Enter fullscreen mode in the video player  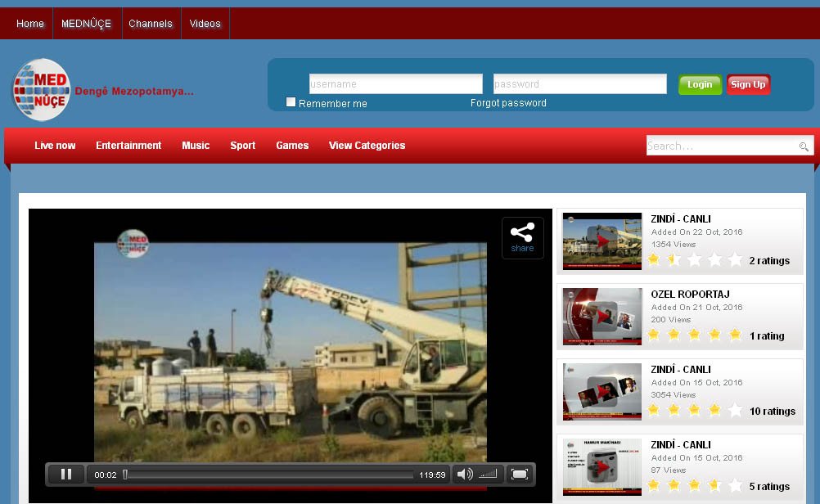(520, 475)
